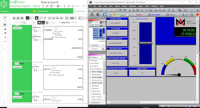Cut selection with scissors icon in C-more
The width and height of the screenshot is (200, 108).
(130, 10)
